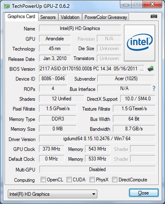Click the Name field Intel(R) HD Graphics
The width and height of the screenshot is (165, 204).
[x=80, y=28]
